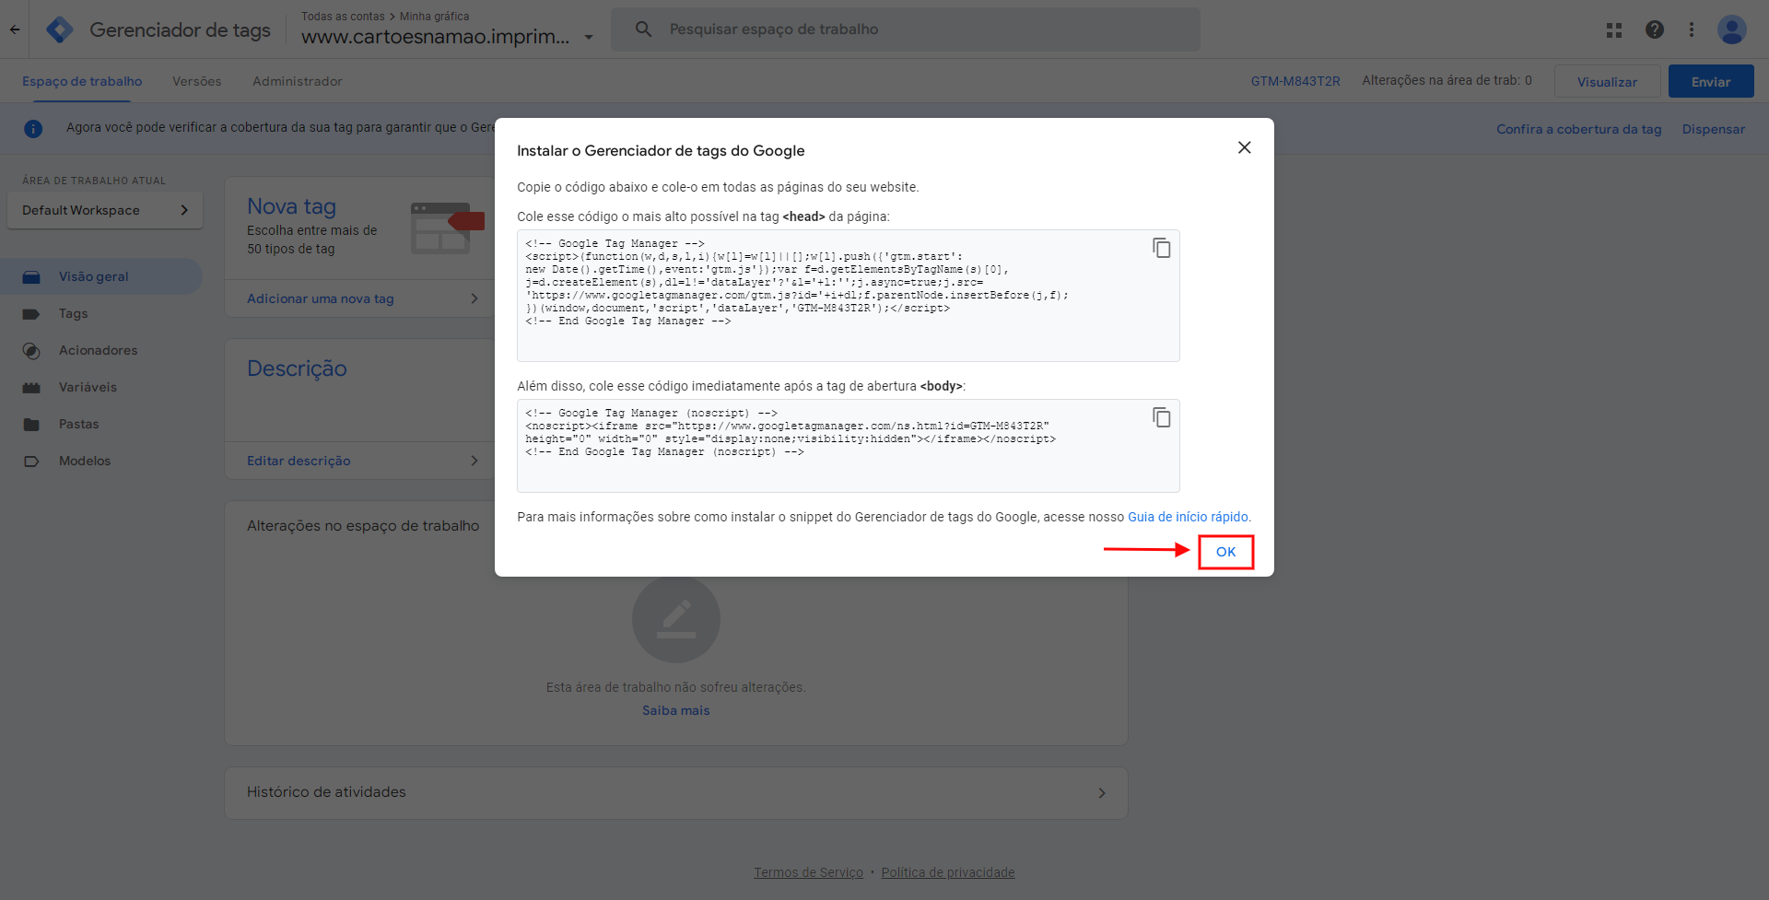This screenshot has height=900, width=1769.
Task: Click Minha gráfica breadcrumb
Action: 435,17
